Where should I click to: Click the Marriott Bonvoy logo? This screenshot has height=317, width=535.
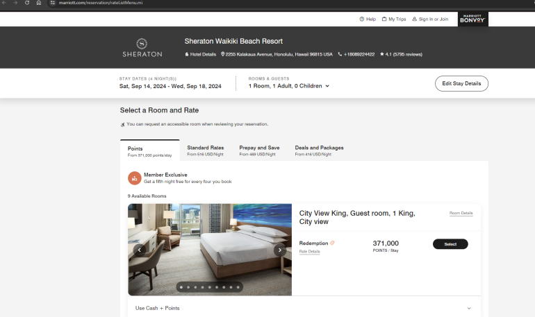pos(473,19)
